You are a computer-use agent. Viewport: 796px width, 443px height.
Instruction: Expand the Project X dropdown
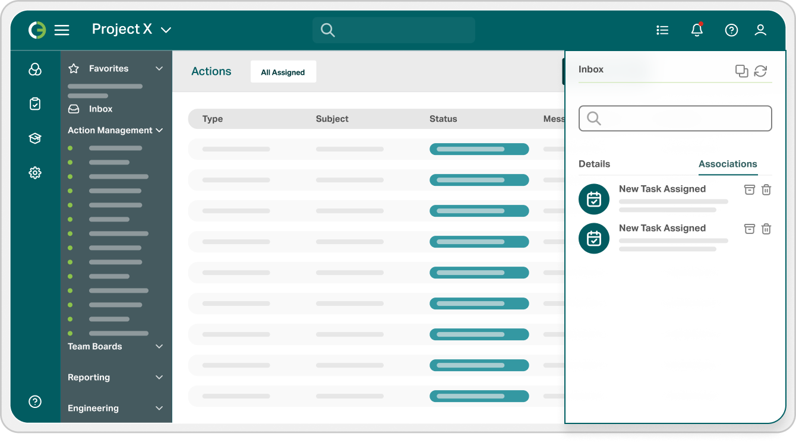click(166, 29)
